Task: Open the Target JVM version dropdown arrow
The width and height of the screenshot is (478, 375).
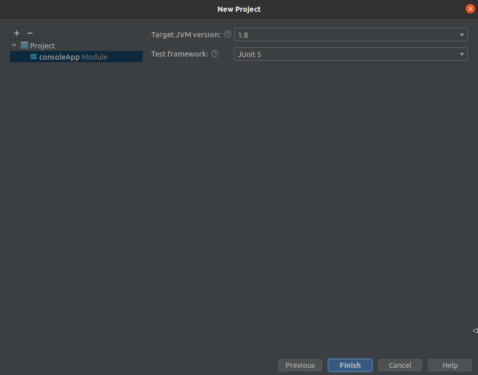Action: 462,35
